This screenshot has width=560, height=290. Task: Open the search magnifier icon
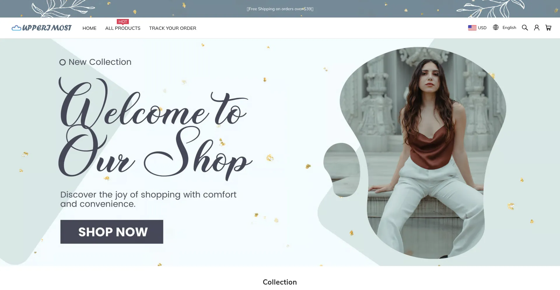[525, 28]
